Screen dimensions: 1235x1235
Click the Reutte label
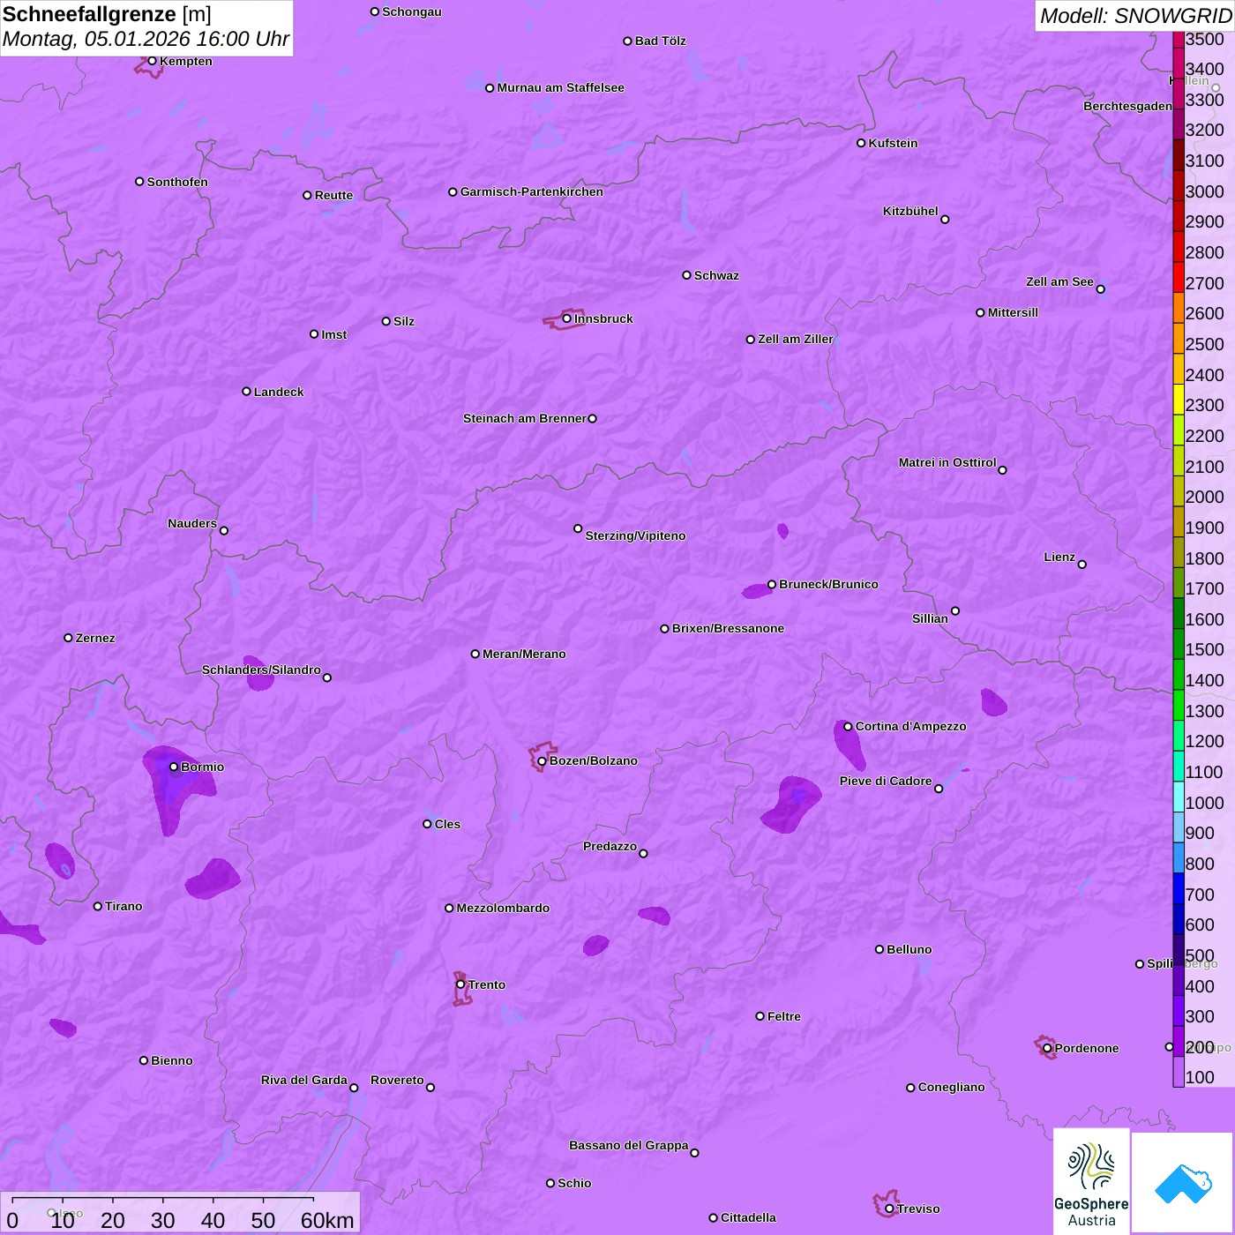[333, 195]
